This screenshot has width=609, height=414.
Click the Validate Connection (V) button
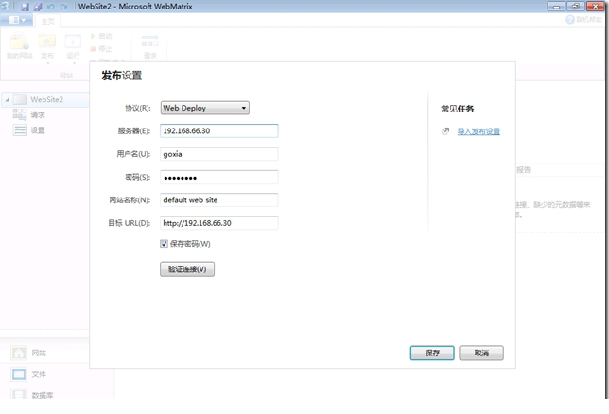[x=187, y=269]
